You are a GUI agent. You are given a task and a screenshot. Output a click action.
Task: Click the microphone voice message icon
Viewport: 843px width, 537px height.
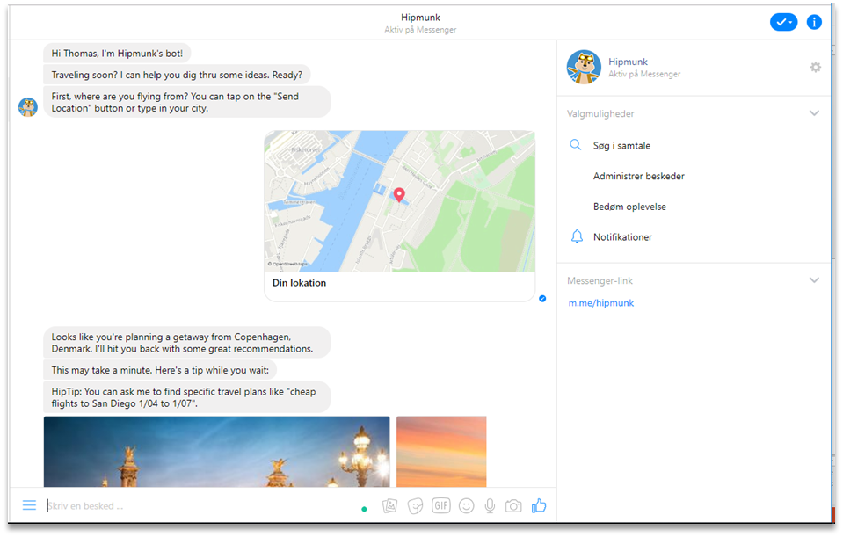(490, 506)
